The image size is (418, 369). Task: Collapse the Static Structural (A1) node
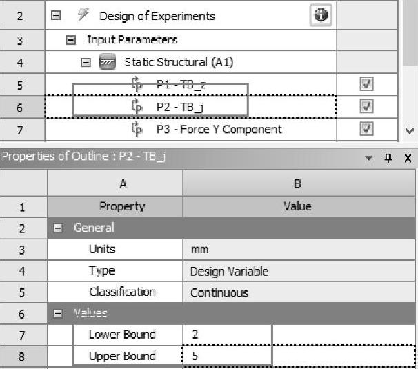click(86, 62)
